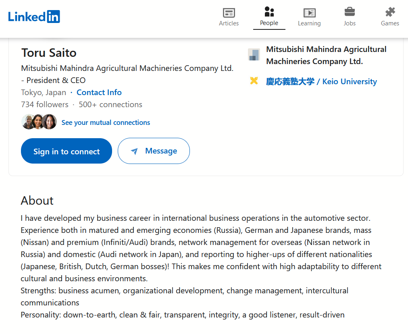Click the Toru Saito profile name heading

click(49, 53)
